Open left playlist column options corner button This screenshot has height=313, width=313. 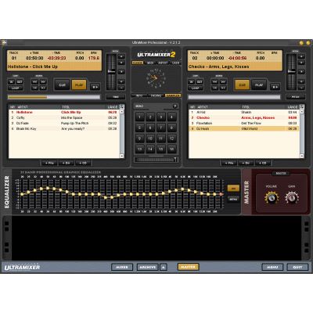point(122,106)
